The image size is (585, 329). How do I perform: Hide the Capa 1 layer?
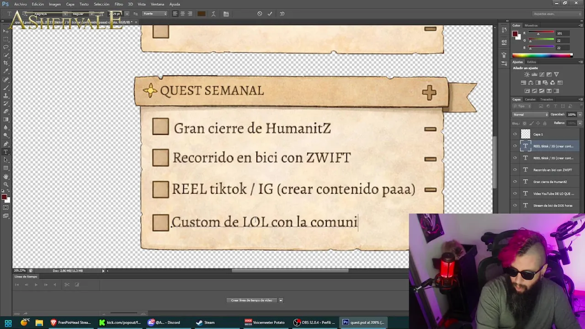(x=515, y=134)
